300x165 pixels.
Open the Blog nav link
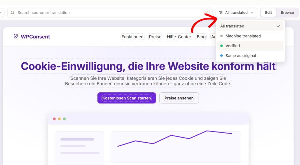201,37
